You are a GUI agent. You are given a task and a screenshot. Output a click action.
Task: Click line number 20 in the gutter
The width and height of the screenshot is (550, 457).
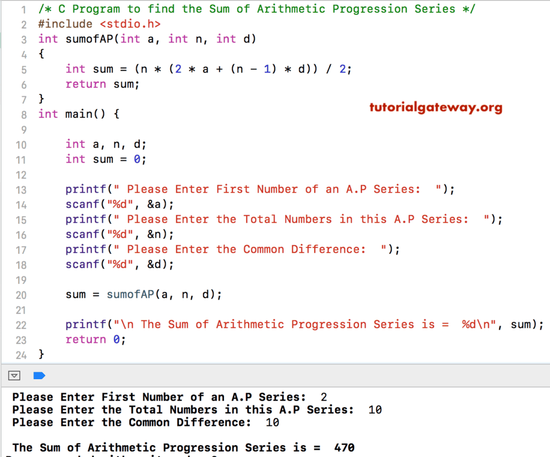[x=21, y=294]
